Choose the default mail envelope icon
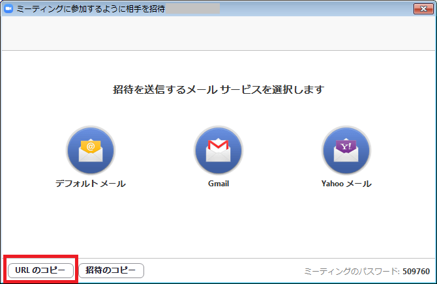This screenshot has width=437, height=284. pos(91,150)
